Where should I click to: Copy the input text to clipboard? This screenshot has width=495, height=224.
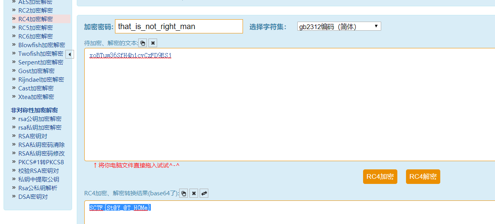pos(143,43)
